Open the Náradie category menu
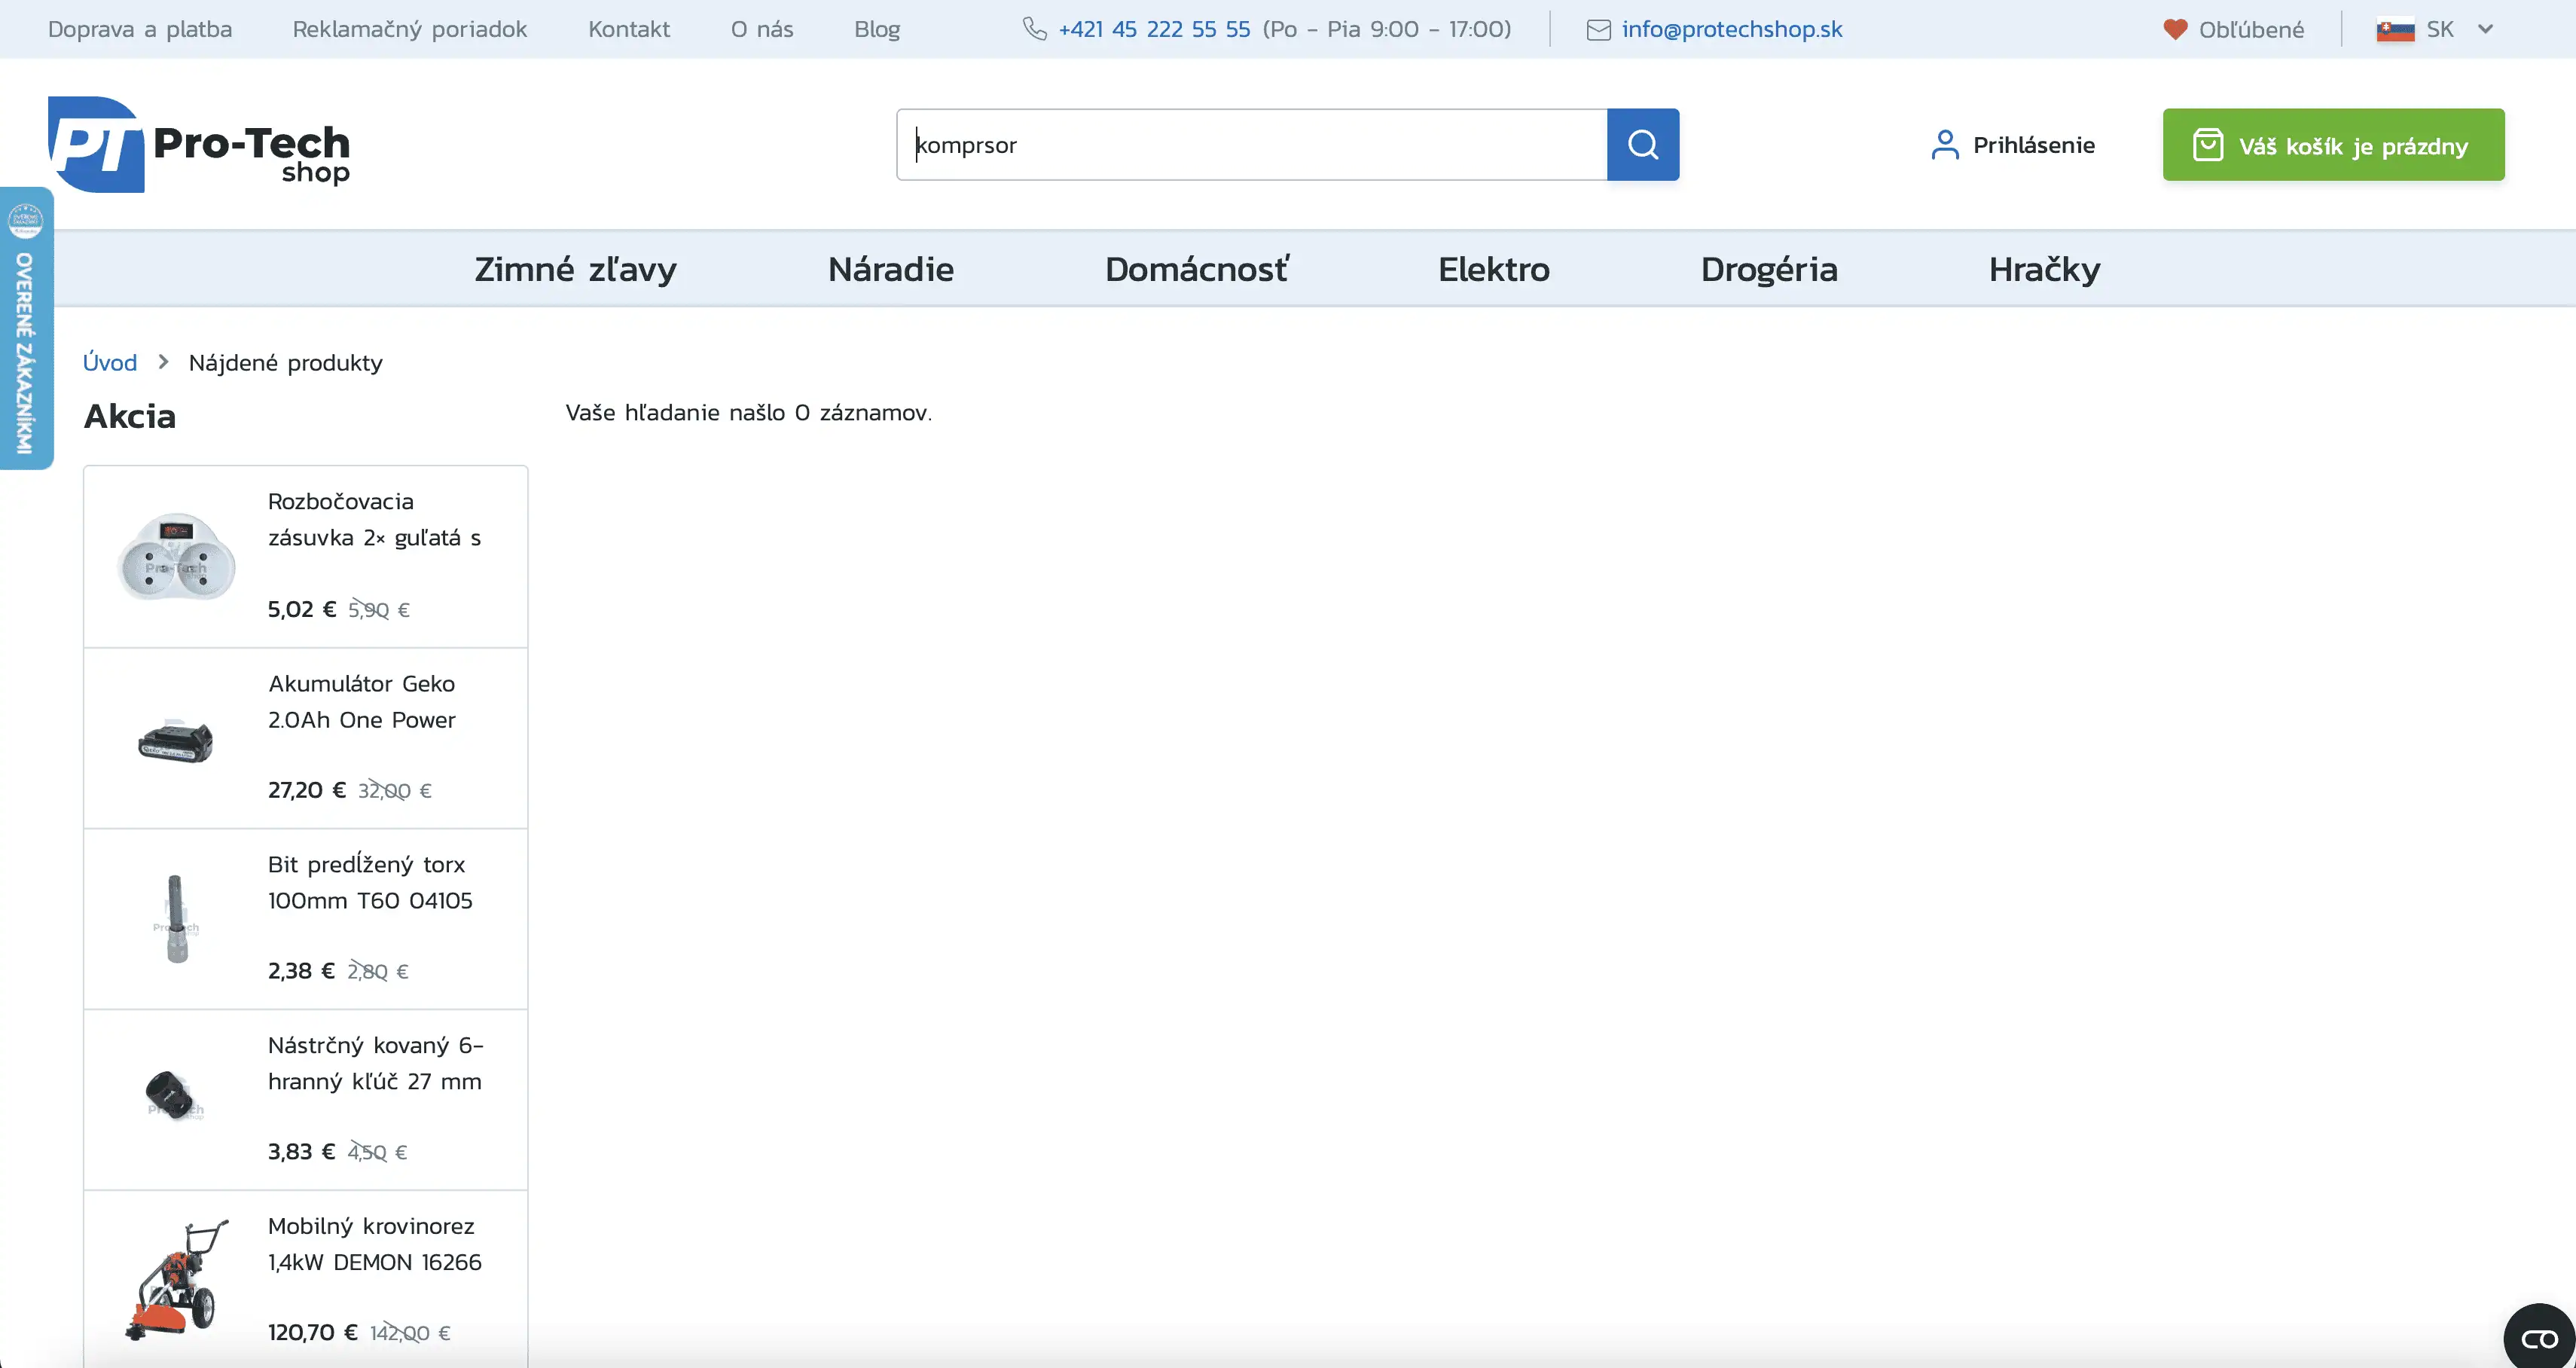The height and width of the screenshot is (1368, 2576). point(890,269)
